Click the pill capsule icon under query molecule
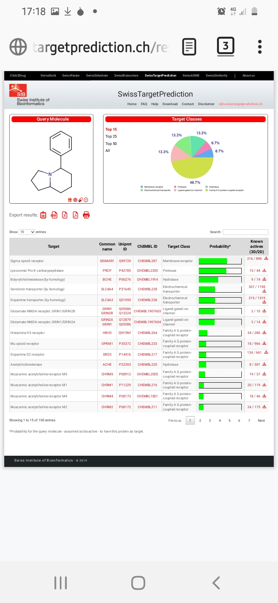The width and height of the screenshot is (278, 603). tap(80, 200)
